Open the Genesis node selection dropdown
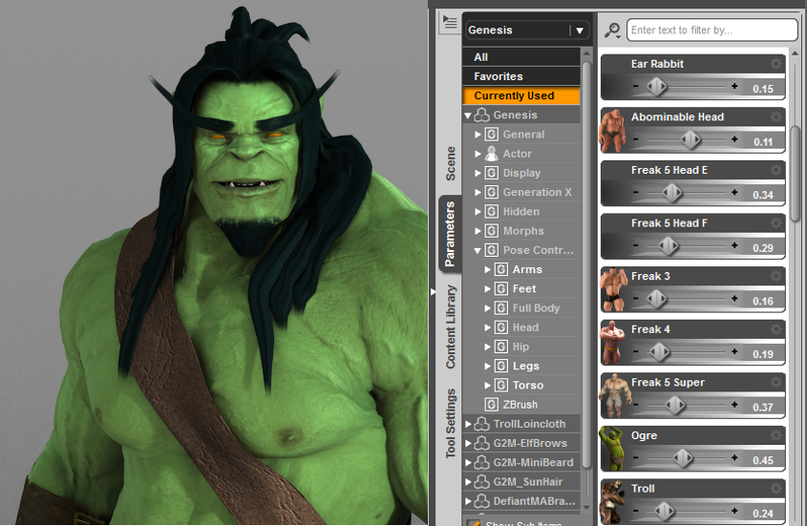 click(x=527, y=30)
